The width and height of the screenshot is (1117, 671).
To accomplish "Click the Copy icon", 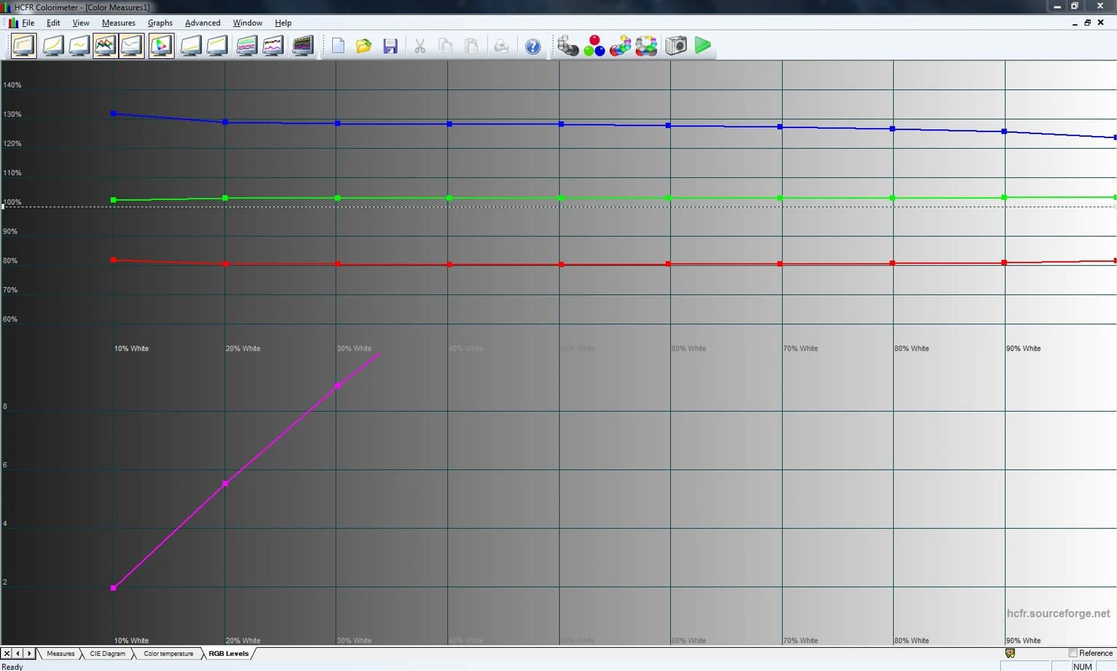I will [446, 45].
